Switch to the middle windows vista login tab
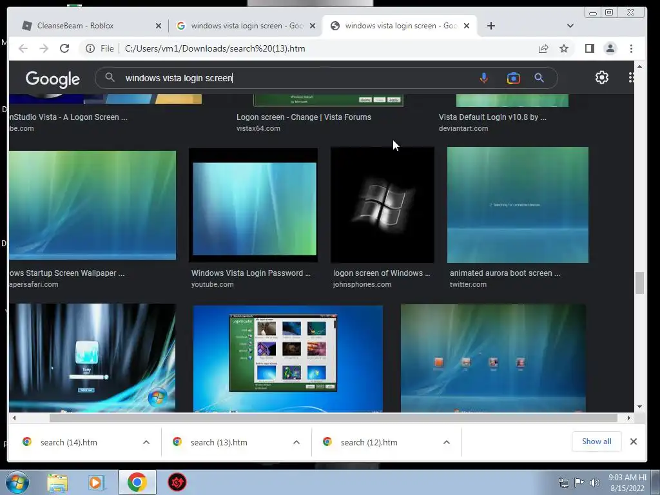Image resolution: width=660 pixels, height=495 pixels. pos(246,26)
